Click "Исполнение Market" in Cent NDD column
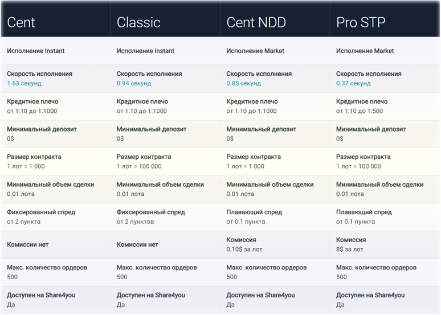This screenshot has height=315, width=441. (x=255, y=51)
